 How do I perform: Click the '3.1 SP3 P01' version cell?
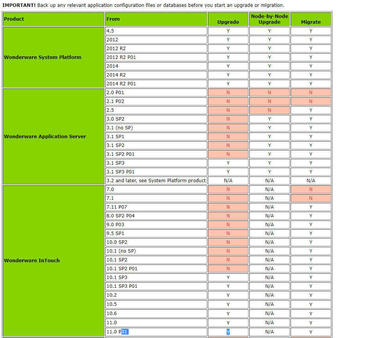click(156, 172)
